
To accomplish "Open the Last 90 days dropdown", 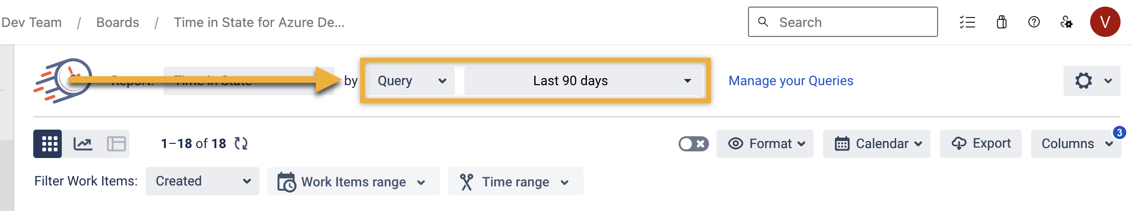I will (x=583, y=81).
